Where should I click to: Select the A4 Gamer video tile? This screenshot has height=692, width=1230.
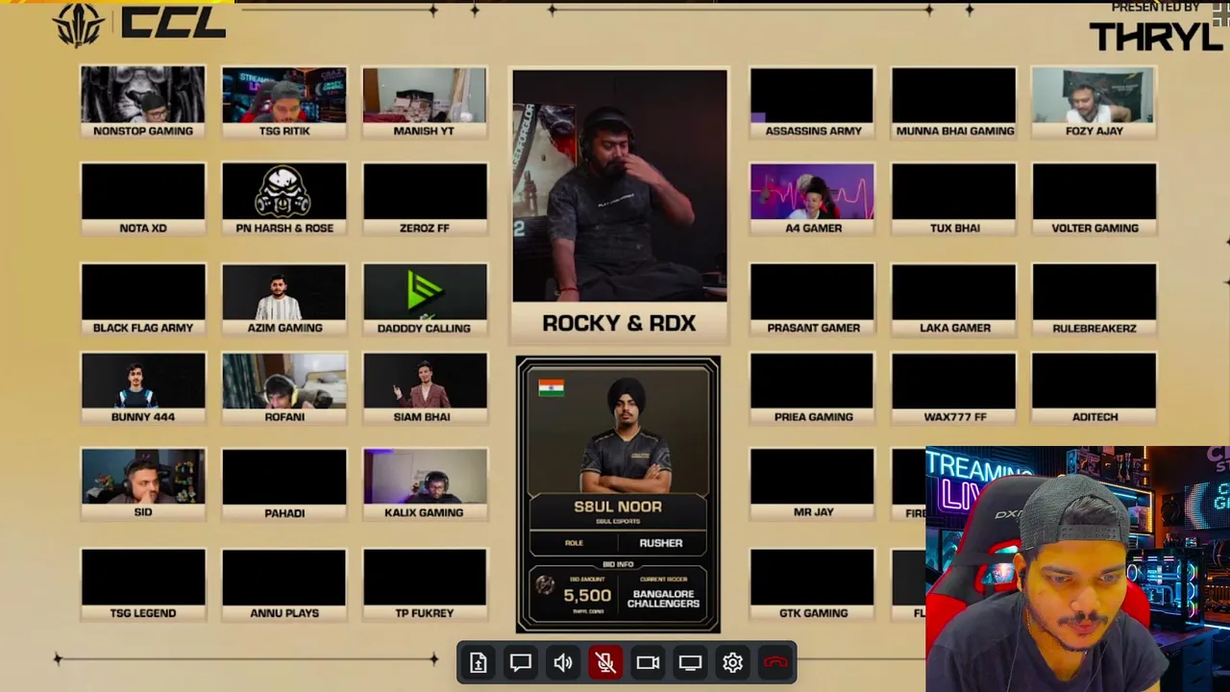[x=812, y=200]
